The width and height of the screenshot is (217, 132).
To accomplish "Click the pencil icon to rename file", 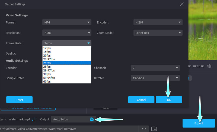I will coord(34,119).
